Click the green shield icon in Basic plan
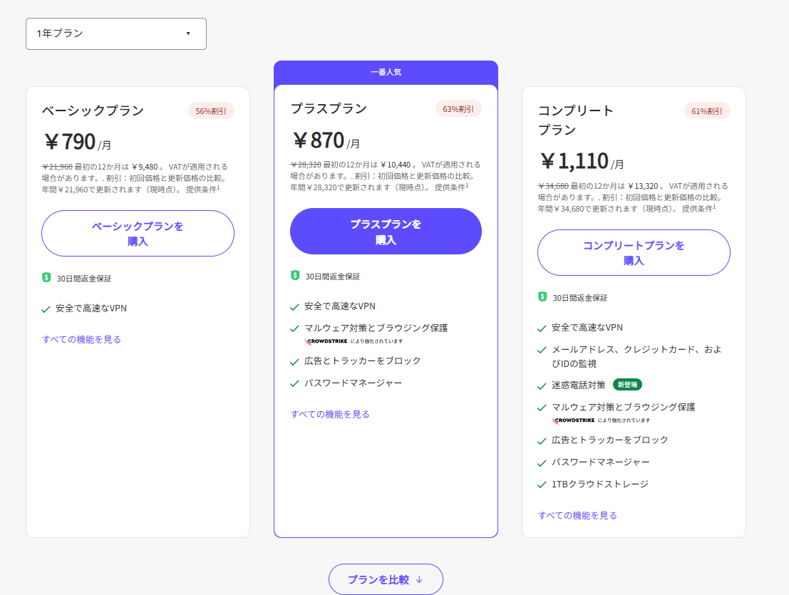This screenshot has height=595, width=789. (x=46, y=278)
